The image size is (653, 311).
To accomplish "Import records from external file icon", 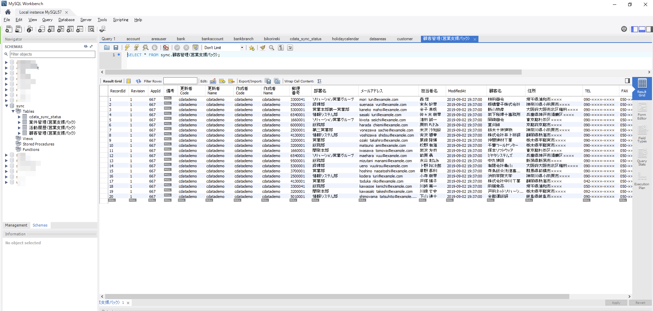I will [x=277, y=81].
